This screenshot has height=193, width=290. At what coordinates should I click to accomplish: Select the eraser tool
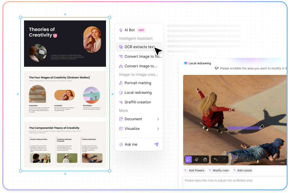pyautogui.click(x=197, y=159)
